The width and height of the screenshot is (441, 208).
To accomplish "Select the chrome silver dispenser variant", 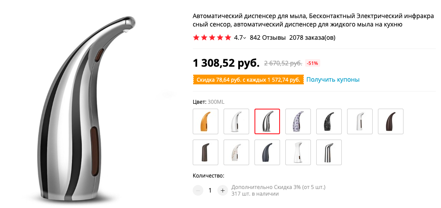I will click(x=267, y=121).
